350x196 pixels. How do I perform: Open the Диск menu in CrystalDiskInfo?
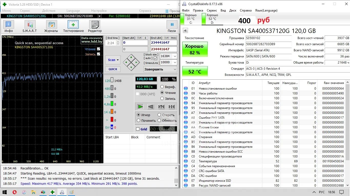pos(233,10)
